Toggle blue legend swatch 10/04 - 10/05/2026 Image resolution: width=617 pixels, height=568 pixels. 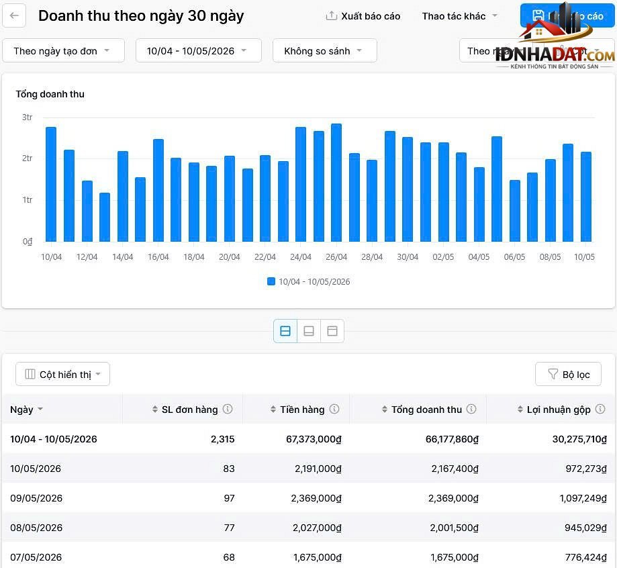[271, 281]
